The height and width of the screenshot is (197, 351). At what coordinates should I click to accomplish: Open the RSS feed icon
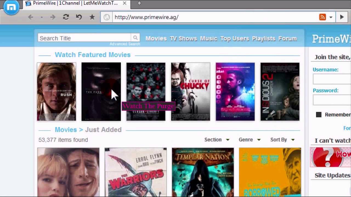point(322,17)
